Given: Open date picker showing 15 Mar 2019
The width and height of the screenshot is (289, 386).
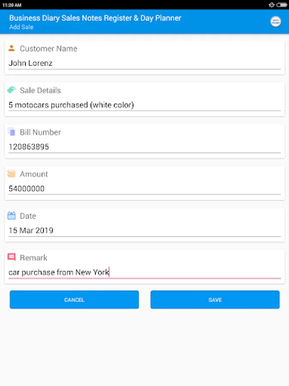Looking at the screenshot, I should point(145,231).
